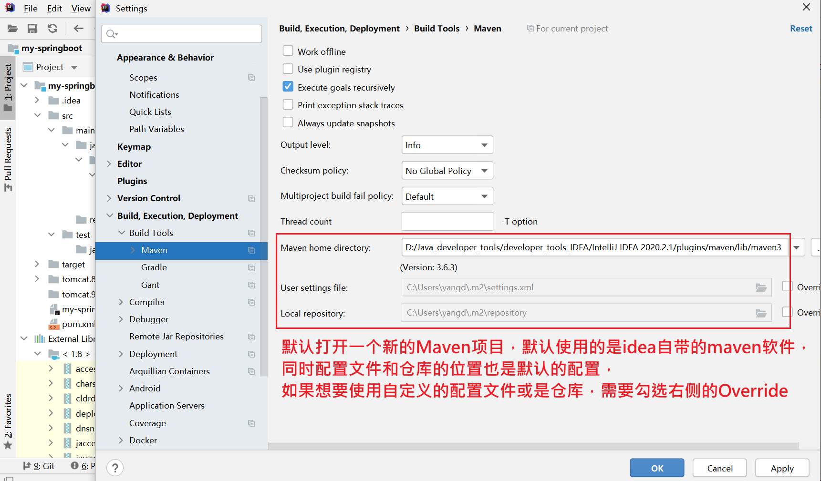
Task: Click the OK button
Action: tap(657, 468)
